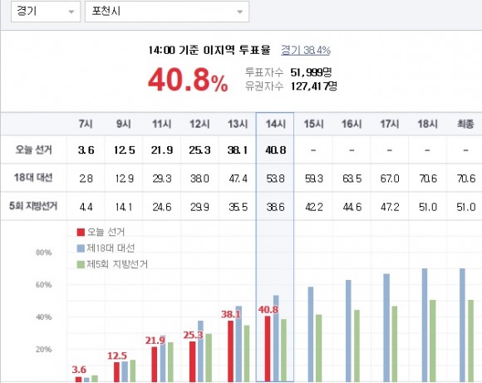
Task: Click the red 38.1 bar in chart
Action: pos(230,351)
